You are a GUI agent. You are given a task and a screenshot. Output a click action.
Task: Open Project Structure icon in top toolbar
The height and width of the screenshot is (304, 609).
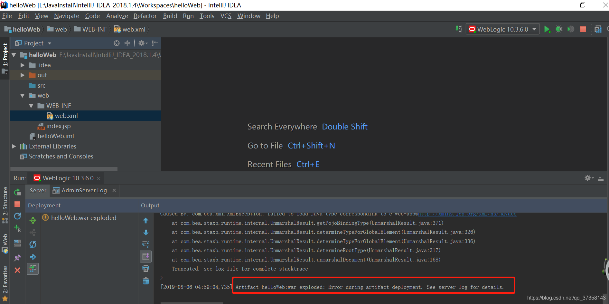pos(598,29)
